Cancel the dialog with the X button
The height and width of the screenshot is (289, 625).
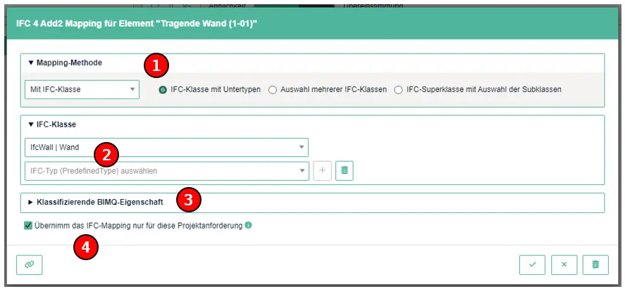click(564, 264)
